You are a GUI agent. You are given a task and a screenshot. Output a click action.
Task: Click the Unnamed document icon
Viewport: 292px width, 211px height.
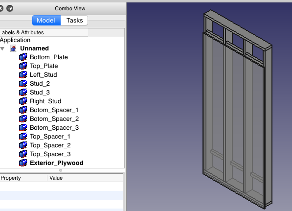pos(13,48)
